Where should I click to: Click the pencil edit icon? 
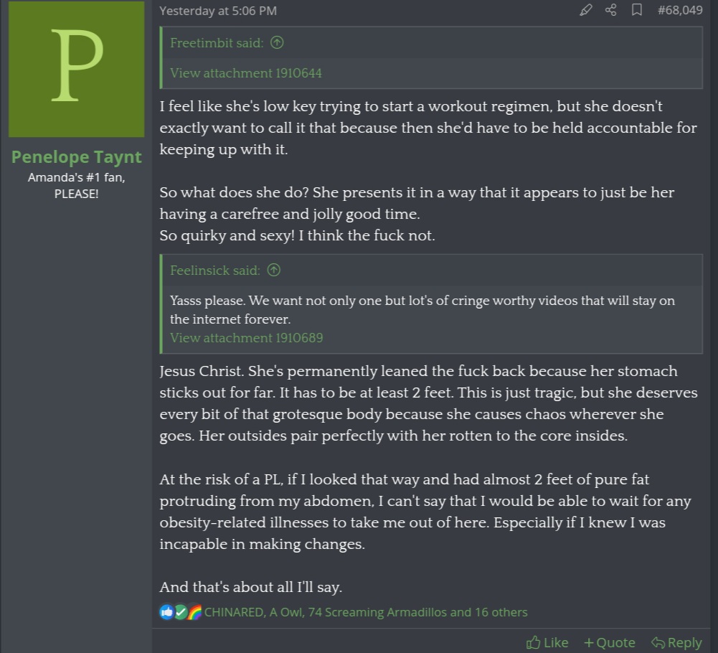coord(586,10)
